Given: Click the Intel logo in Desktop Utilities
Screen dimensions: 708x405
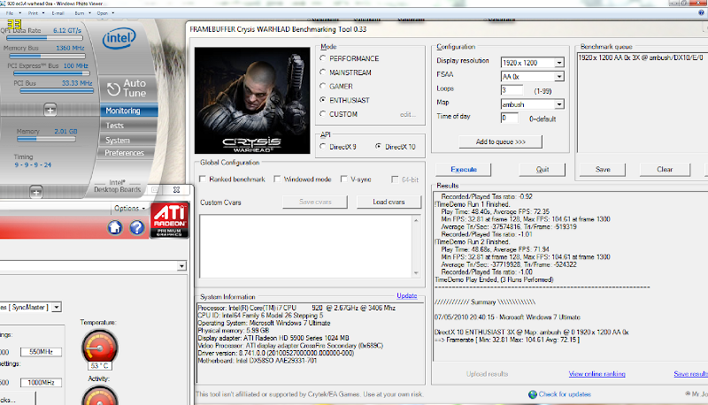Looking at the screenshot, I should click(x=119, y=39).
